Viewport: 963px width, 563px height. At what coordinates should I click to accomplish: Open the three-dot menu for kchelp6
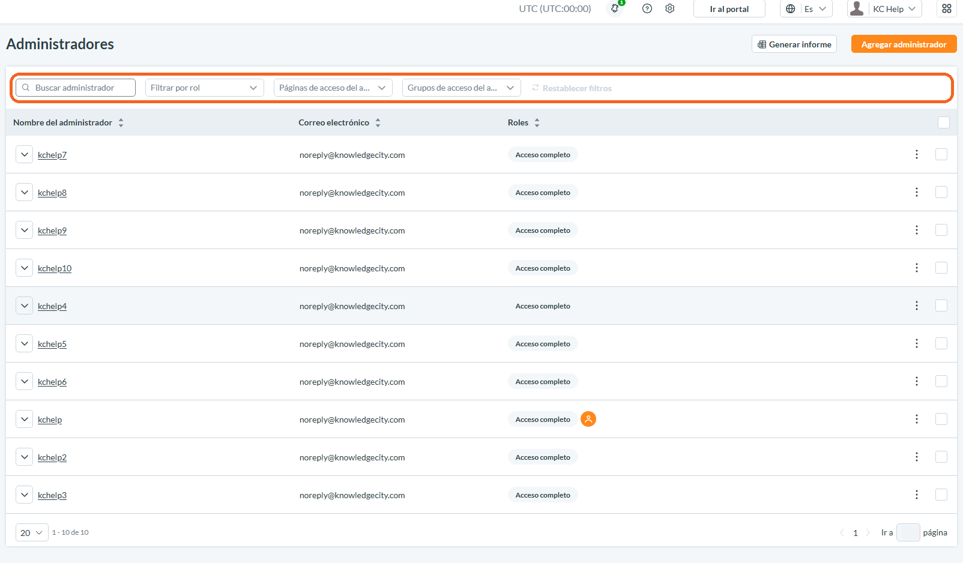[917, 381]
